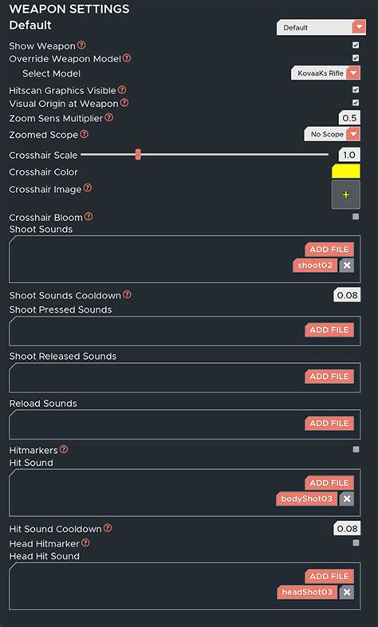Viewport: 378px width, 627px height.
Task: Enable the Crosshair Bloom checkbox
Action: (x=356, y=217)
